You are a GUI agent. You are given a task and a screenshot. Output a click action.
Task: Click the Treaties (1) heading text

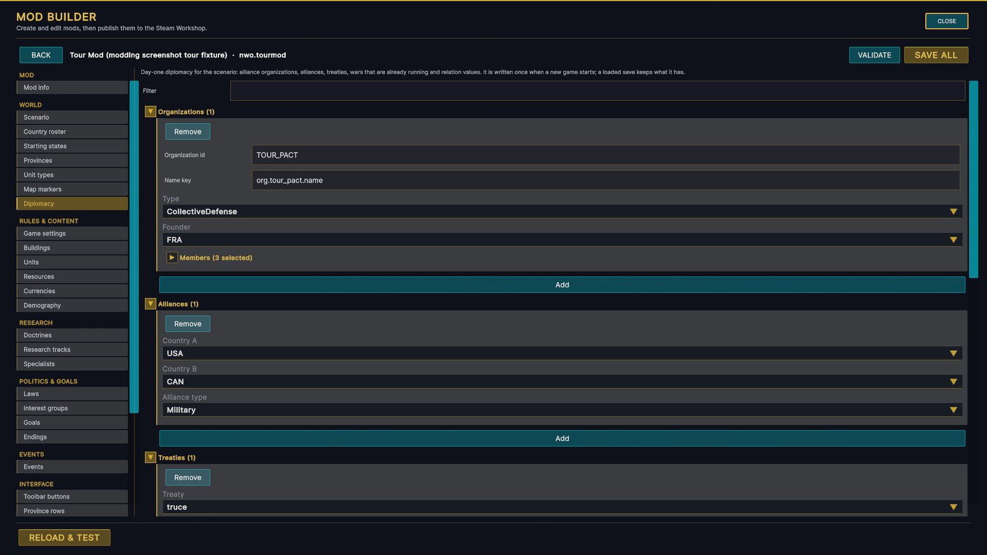[x=176, y=458]
